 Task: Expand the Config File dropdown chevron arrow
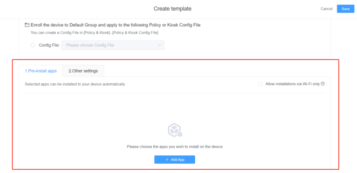[159, 45]
